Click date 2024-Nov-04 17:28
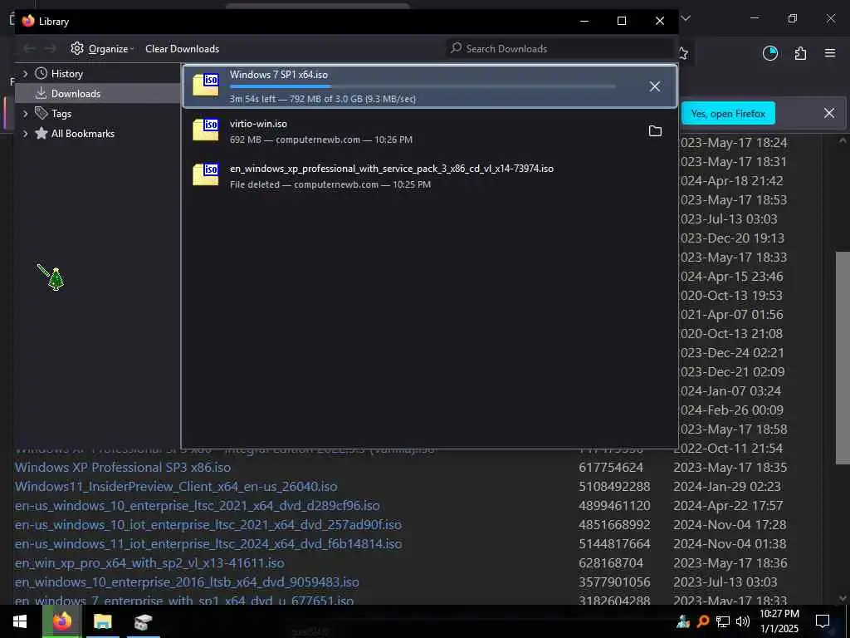Image resolution: width=850 pixels, height=638 pixels. 728,525
